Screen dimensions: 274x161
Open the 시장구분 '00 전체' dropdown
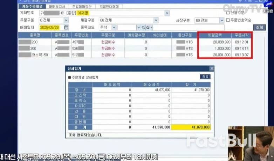pyautogui.click(x=222, y=20)
